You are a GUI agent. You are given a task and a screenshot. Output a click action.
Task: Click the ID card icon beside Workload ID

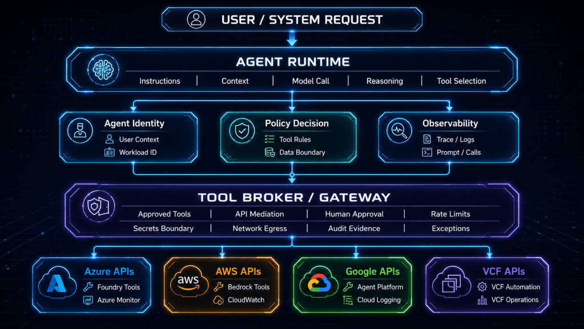click(x=110, y=152)
